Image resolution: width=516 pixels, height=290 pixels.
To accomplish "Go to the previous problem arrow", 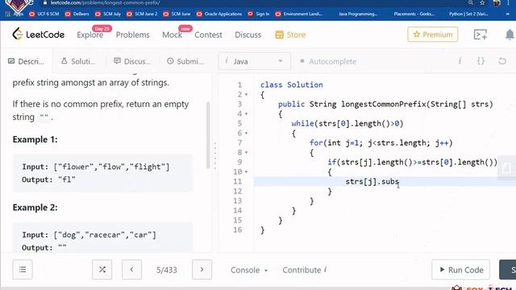I will click(x=131, y=270).
